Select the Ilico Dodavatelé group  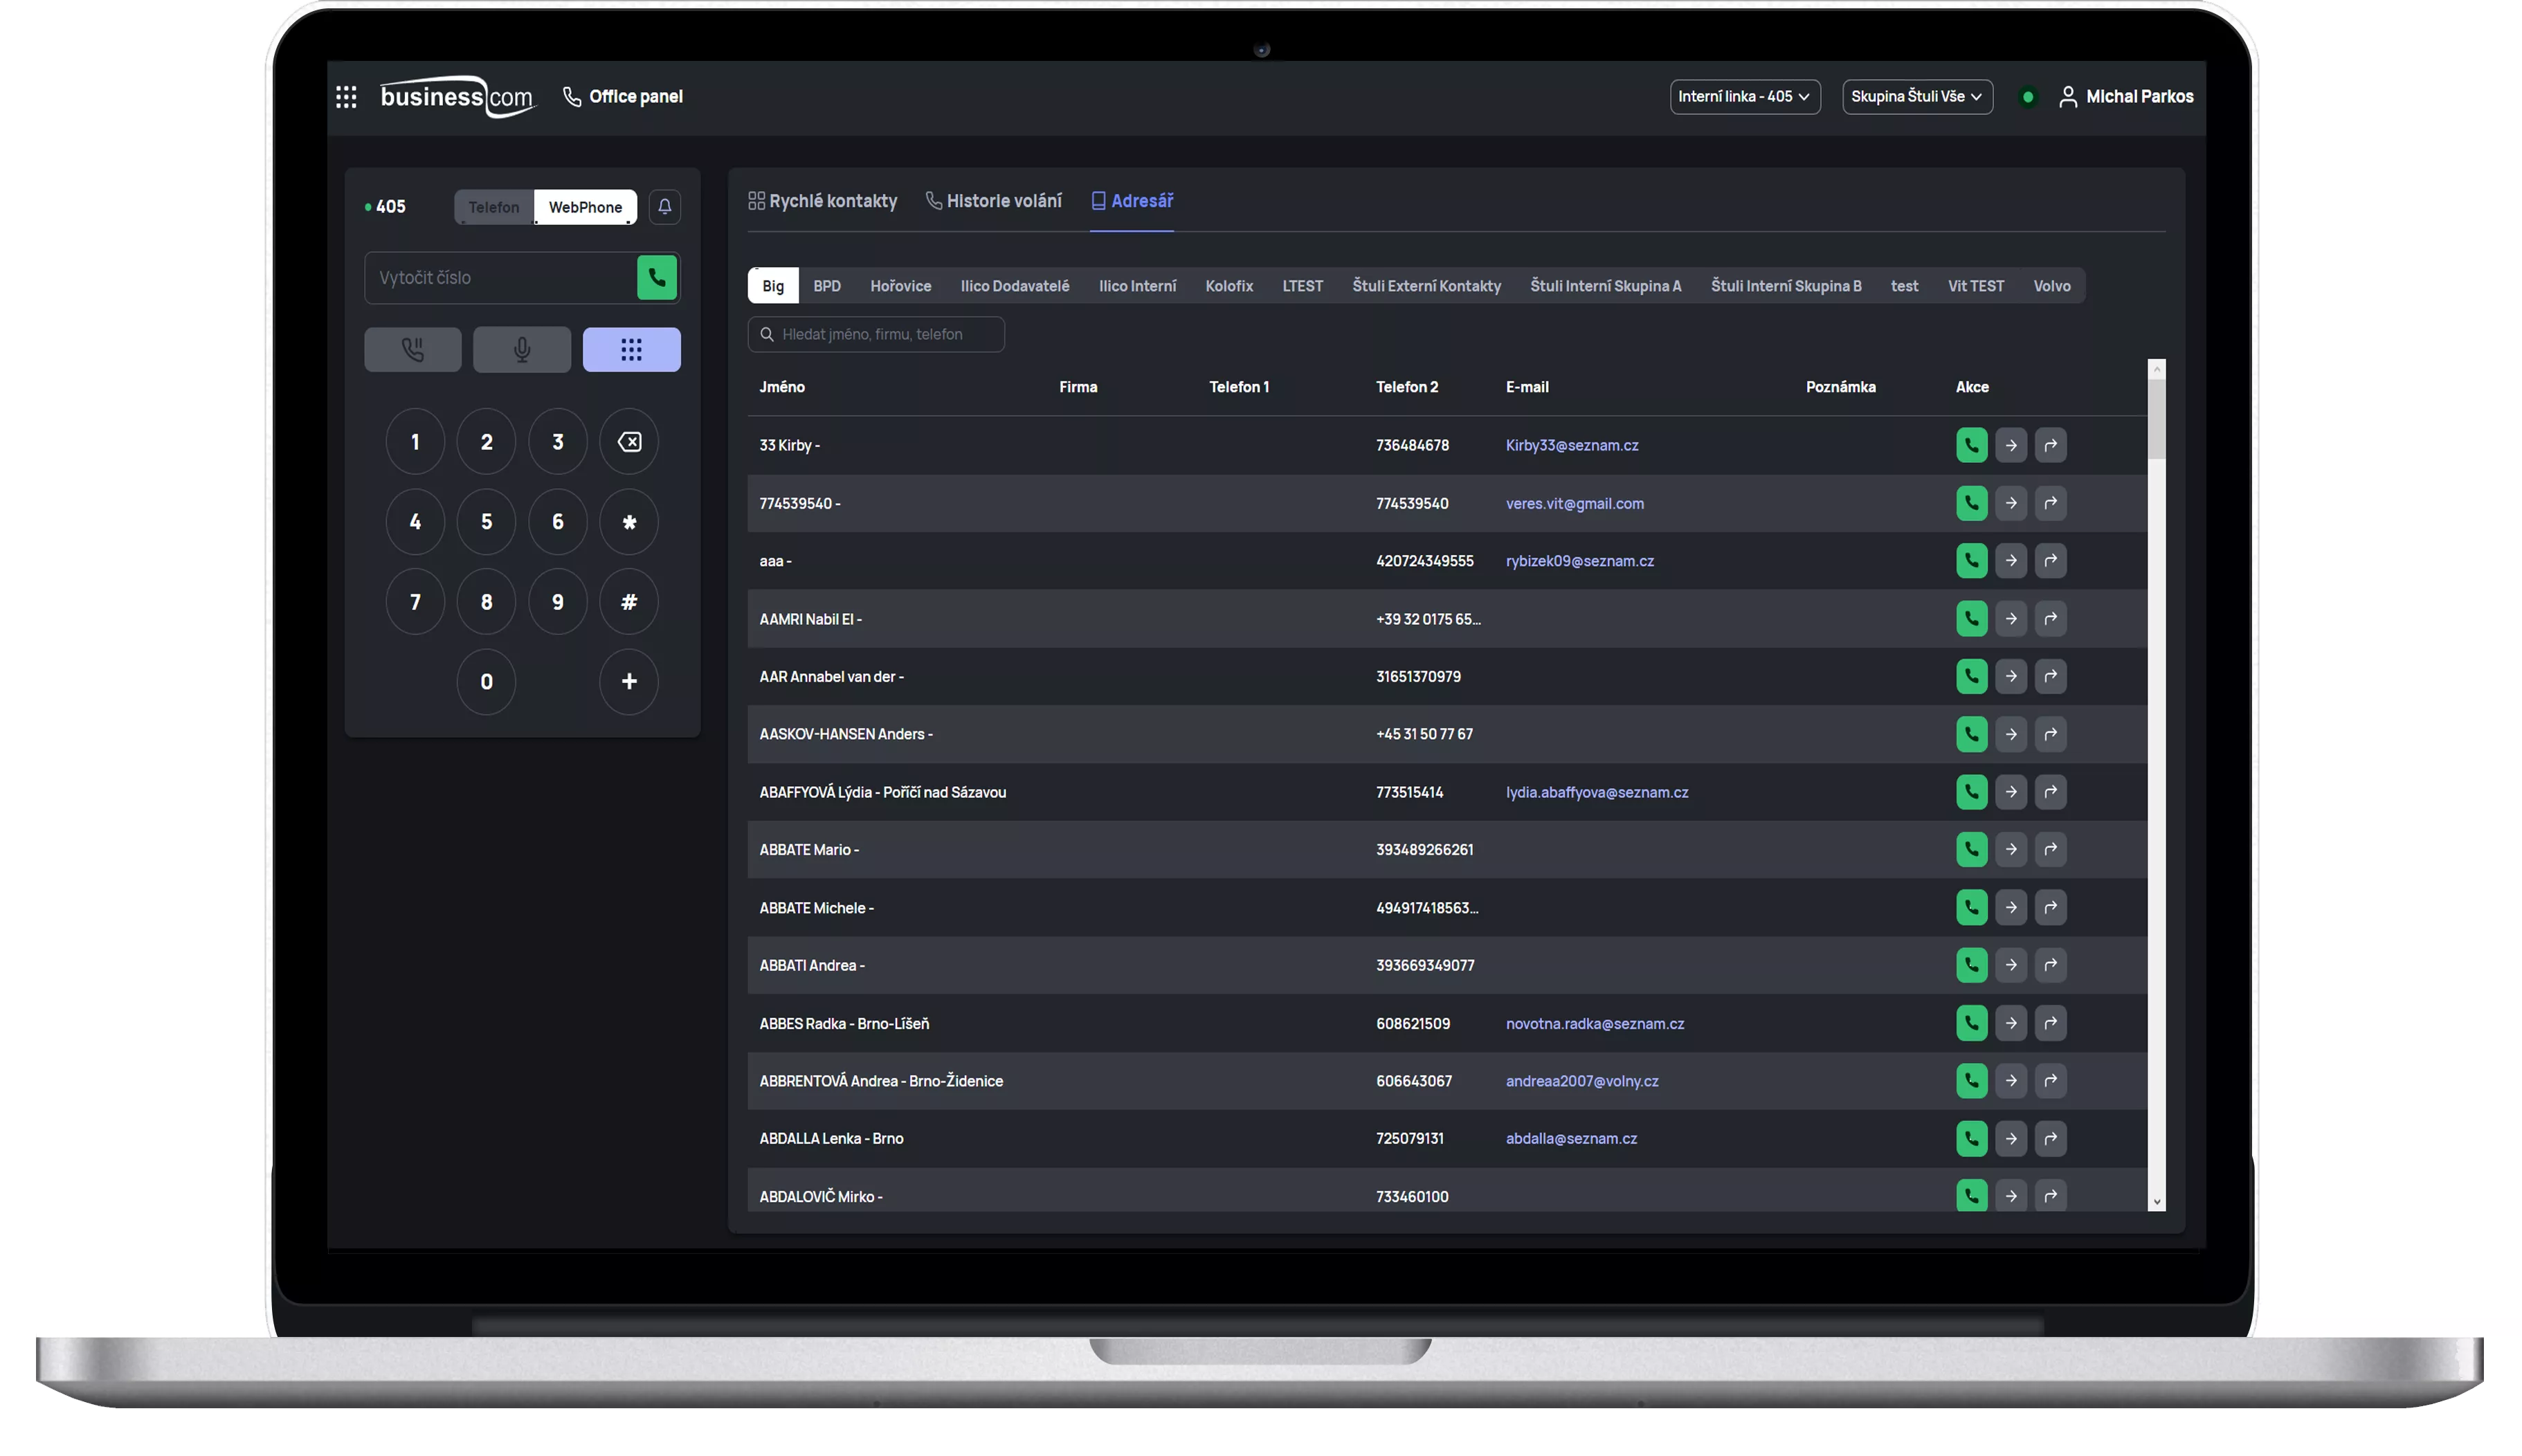click(x=1014, y=286)
